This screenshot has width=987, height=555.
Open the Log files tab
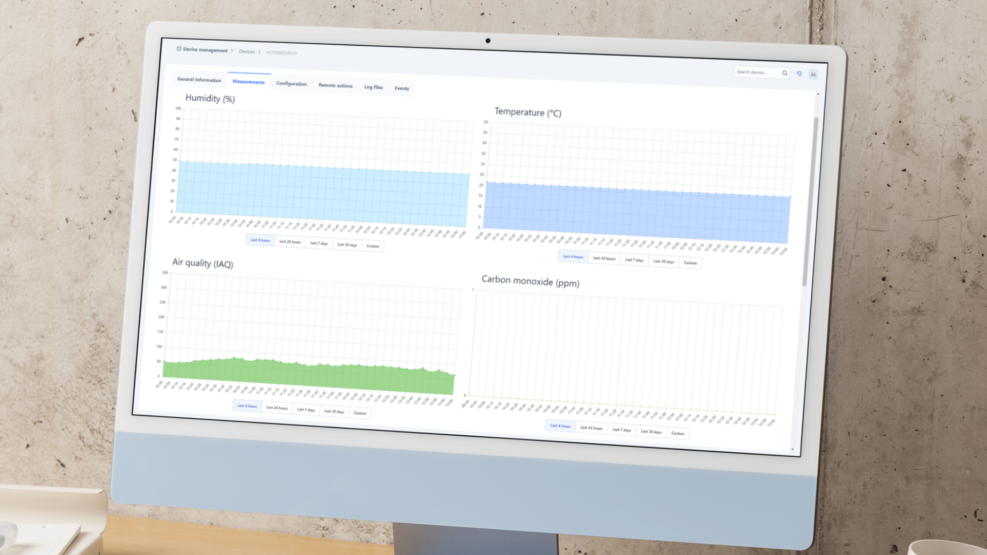click(x=373, y=87)
